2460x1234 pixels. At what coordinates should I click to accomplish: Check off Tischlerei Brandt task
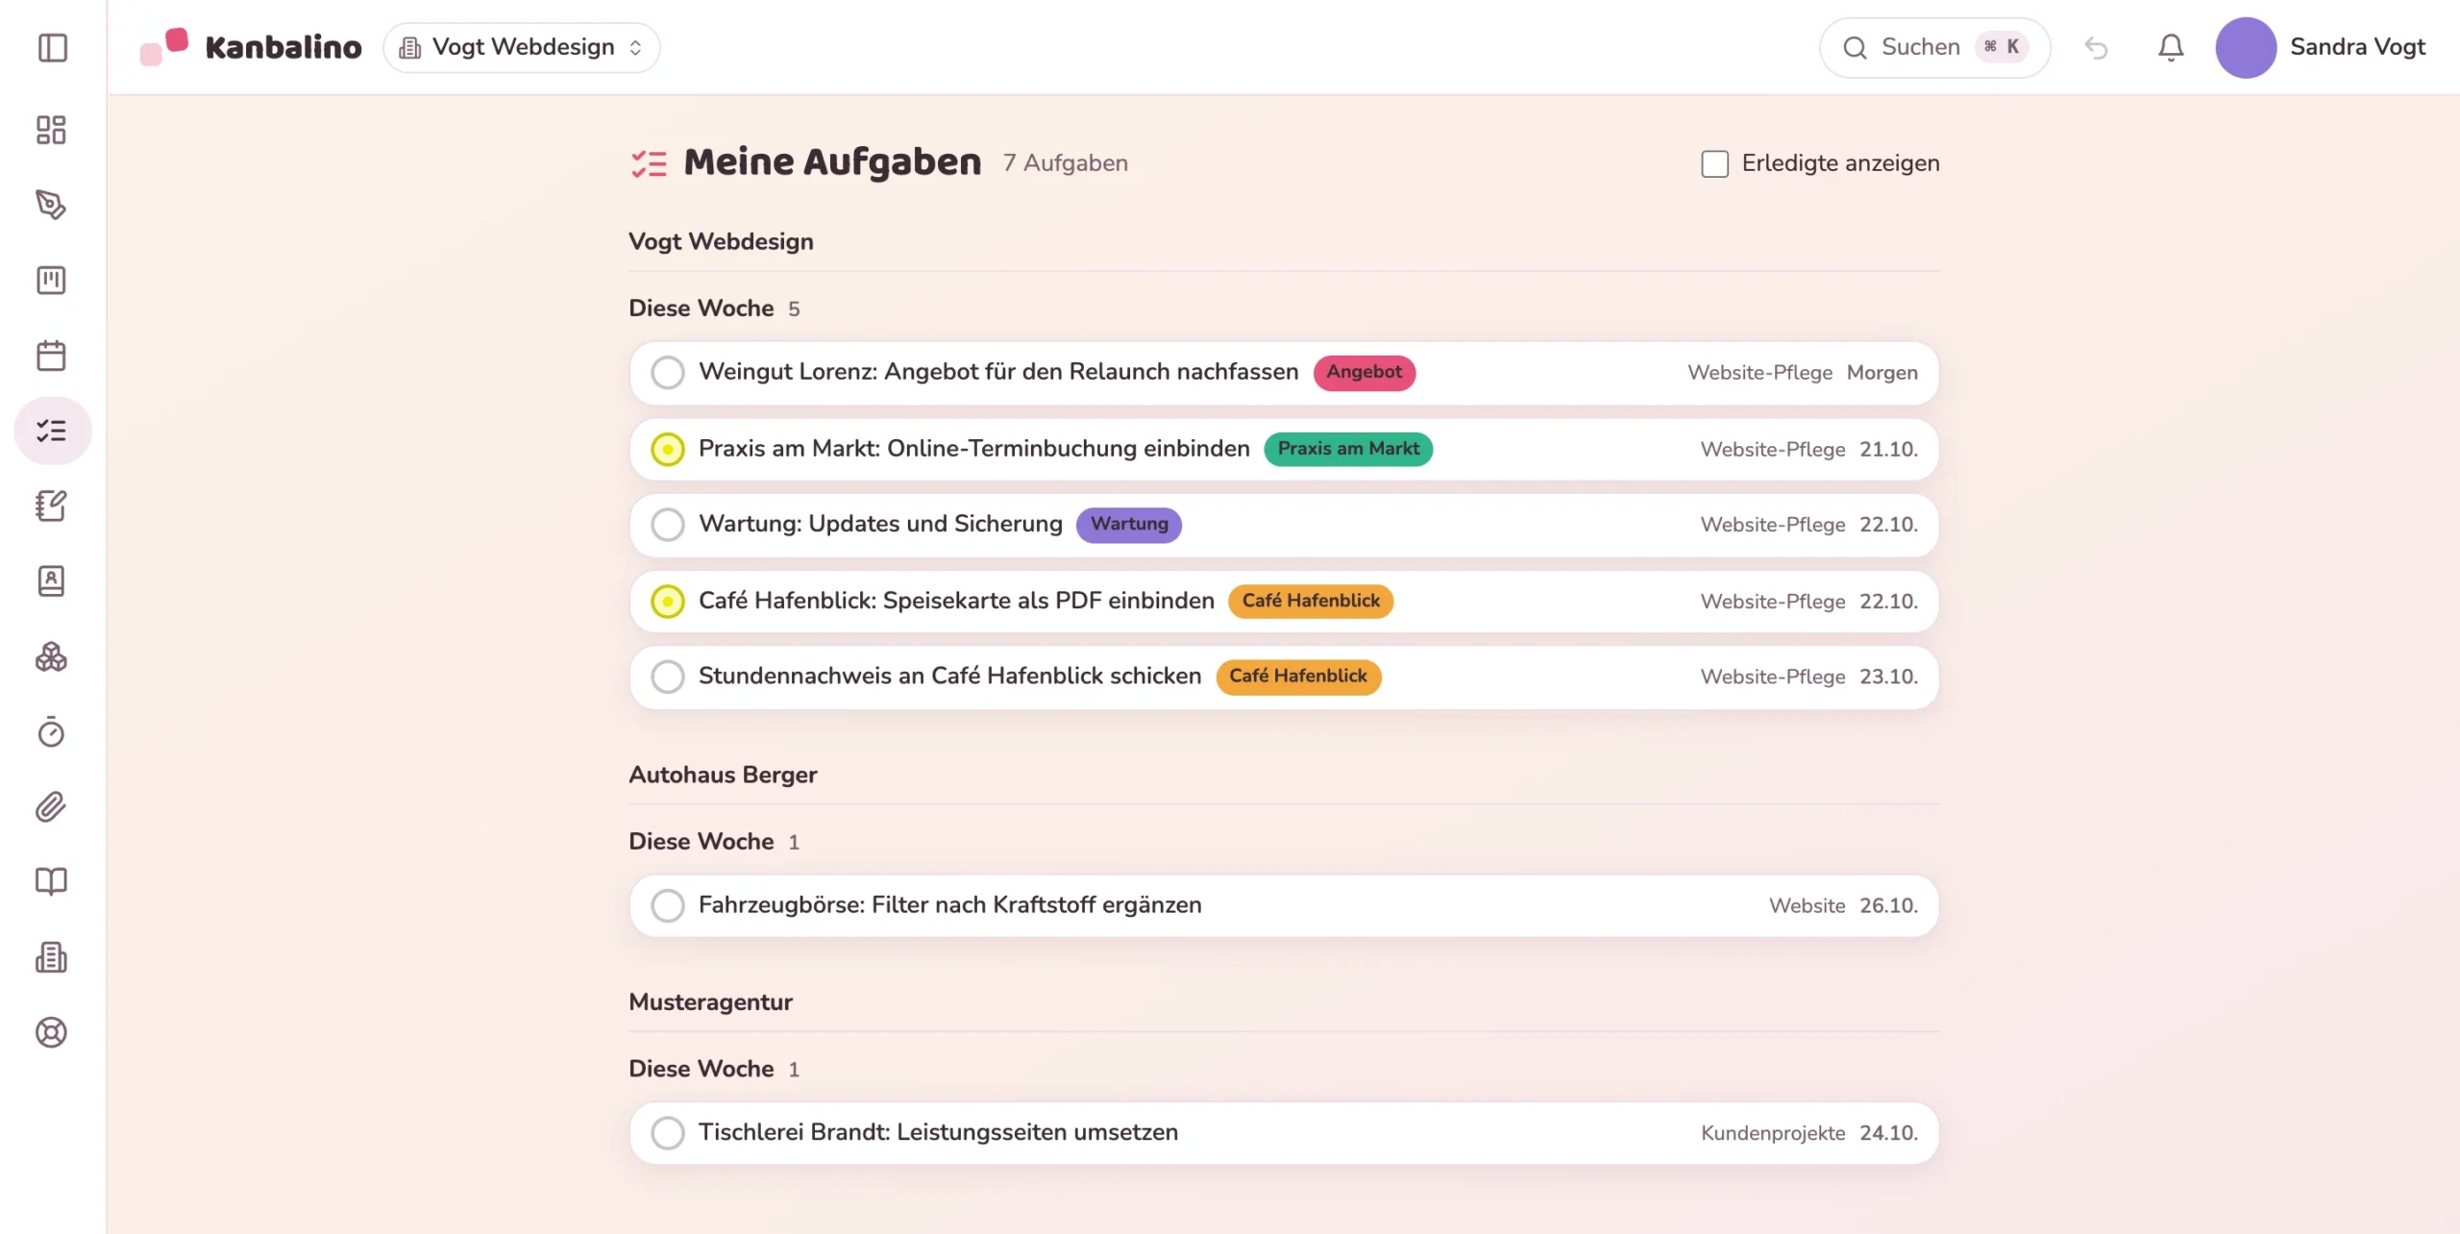[668, 1133]
